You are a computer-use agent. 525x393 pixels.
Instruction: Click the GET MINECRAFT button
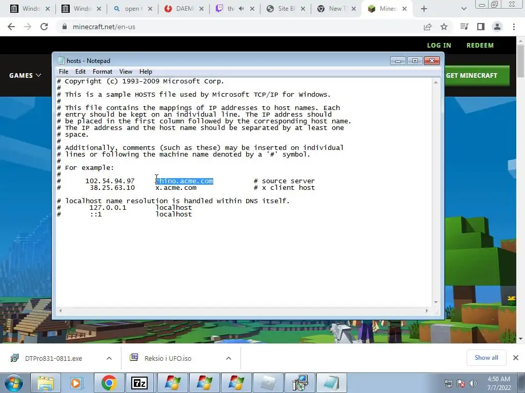click(477, 76)
